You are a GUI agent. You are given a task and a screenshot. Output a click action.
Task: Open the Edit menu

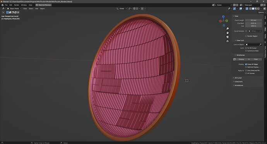click(11, 5)
